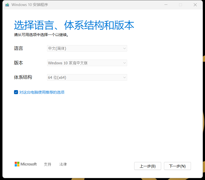The height and width of the screenshot is (180, 205).
Task: Click the 下一步(N) button
Action: pos(177,166)
